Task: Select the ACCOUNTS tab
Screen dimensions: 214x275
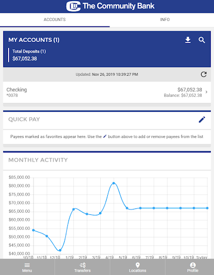Action: pos(54,19)
